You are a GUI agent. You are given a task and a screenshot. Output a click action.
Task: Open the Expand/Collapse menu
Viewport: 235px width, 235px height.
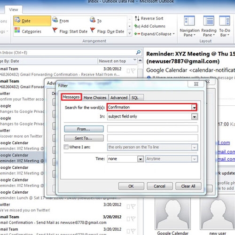pos(154,34)
